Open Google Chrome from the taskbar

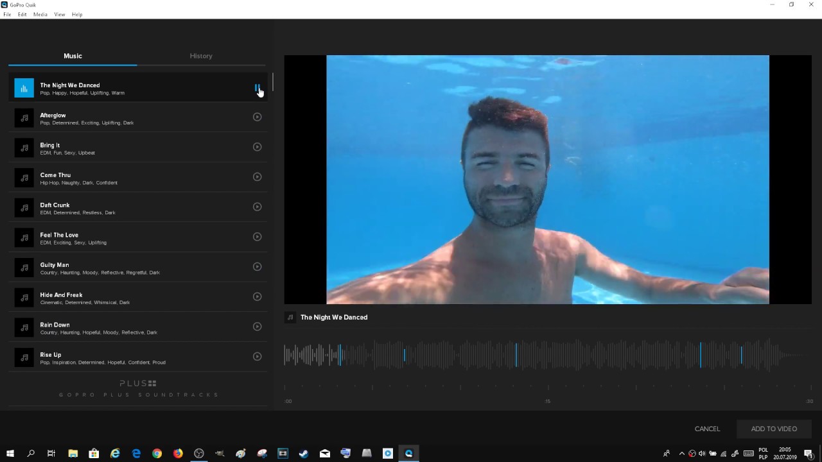[x=157, y=453]
